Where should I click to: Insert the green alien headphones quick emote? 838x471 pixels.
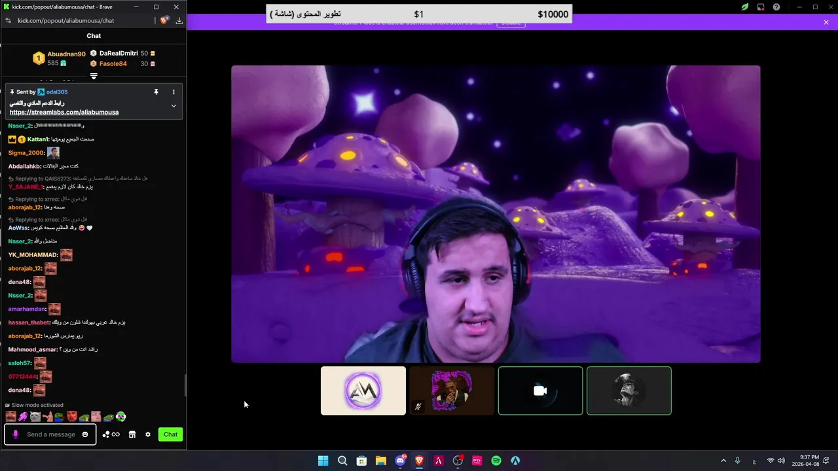click(121, 417)
